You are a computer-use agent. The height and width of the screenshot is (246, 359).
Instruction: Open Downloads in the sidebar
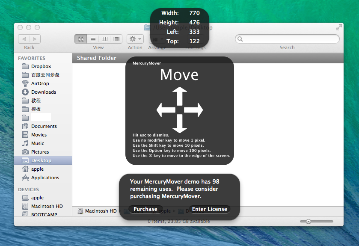pyautogui.click(x=43, y=92)
